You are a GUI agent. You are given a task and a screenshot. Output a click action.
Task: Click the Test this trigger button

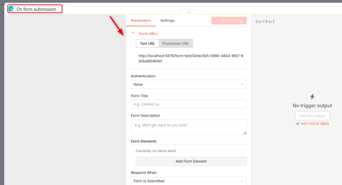pyautogui.click(x=312, y=116)
